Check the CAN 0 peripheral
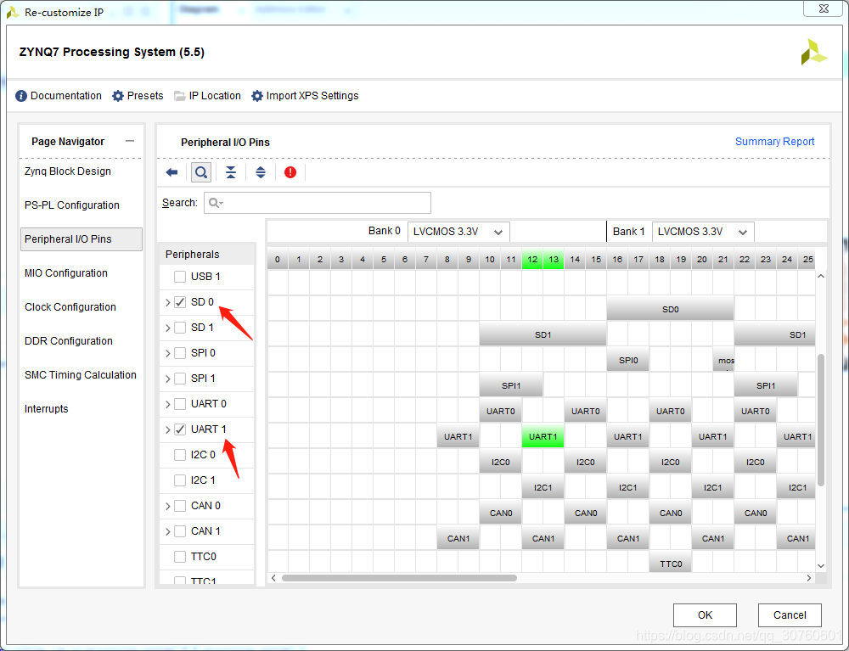The height and width of the screenshot is (651, 849). pos(180,505)
